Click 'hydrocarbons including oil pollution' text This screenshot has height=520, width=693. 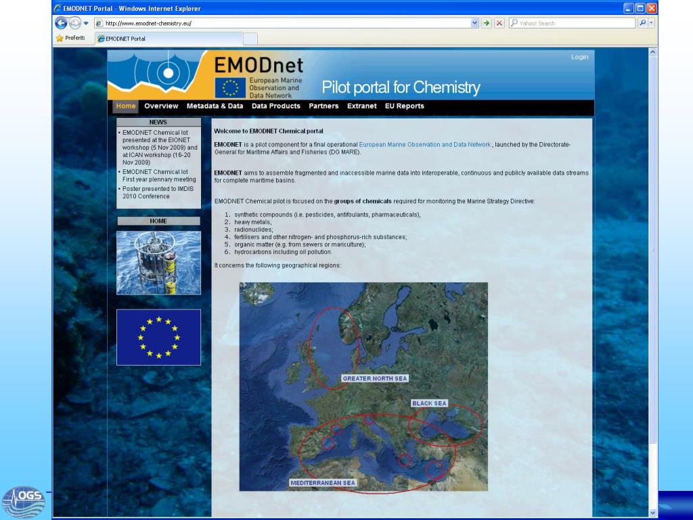tap(283, 252)
